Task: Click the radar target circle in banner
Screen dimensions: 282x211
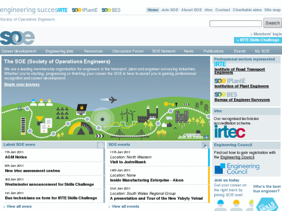Action: point(102,119)
